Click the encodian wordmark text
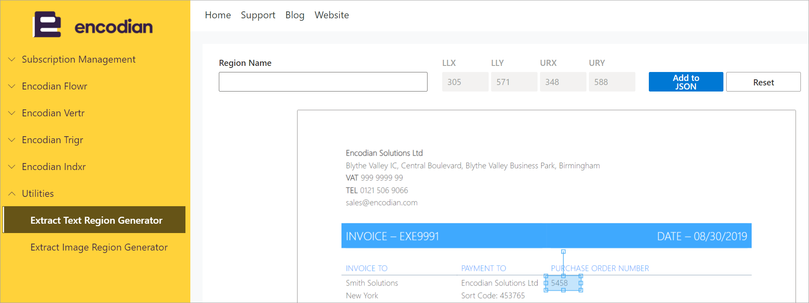This screenshot has height=303, width=809. pyautogui.click(x=114, y=26)
